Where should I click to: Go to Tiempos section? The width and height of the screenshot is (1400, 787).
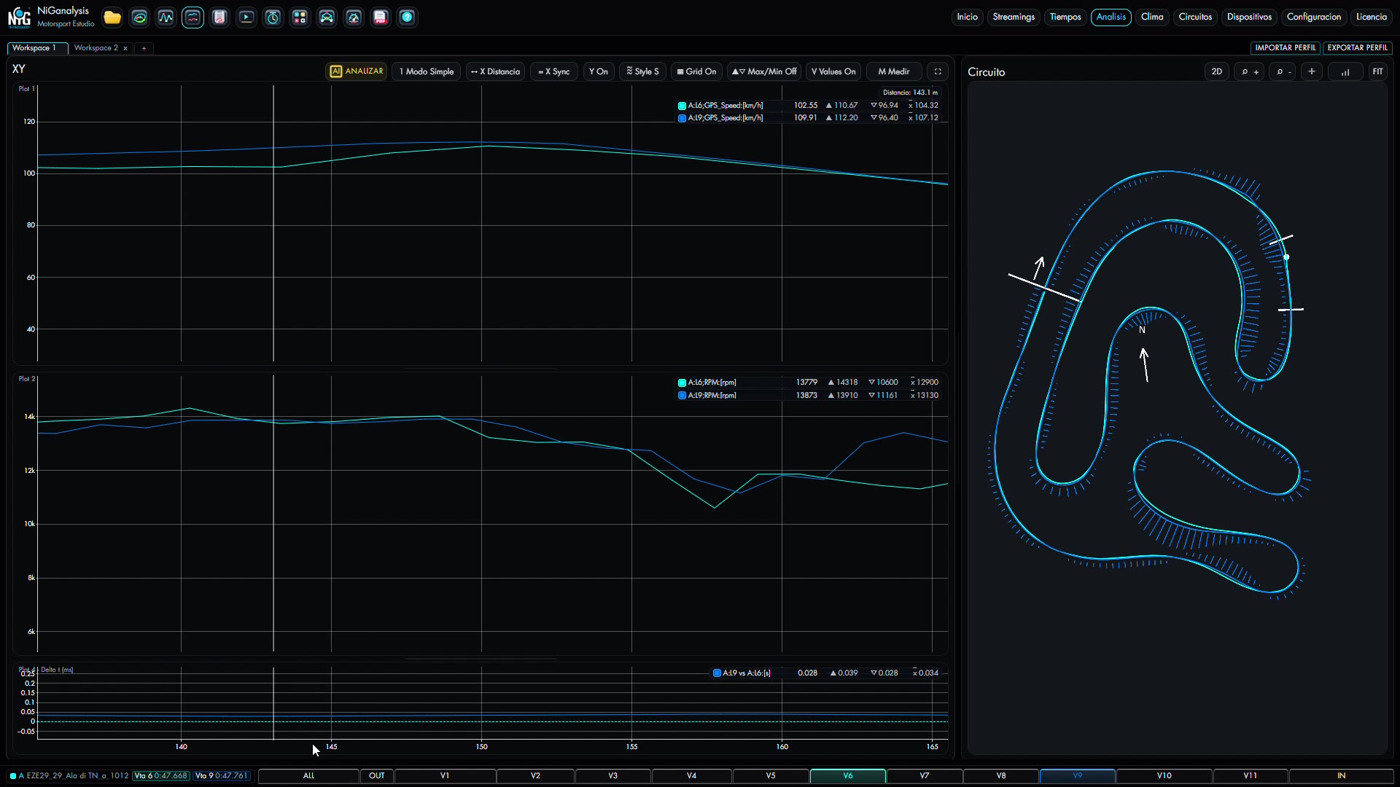[x=1065, y=17]
